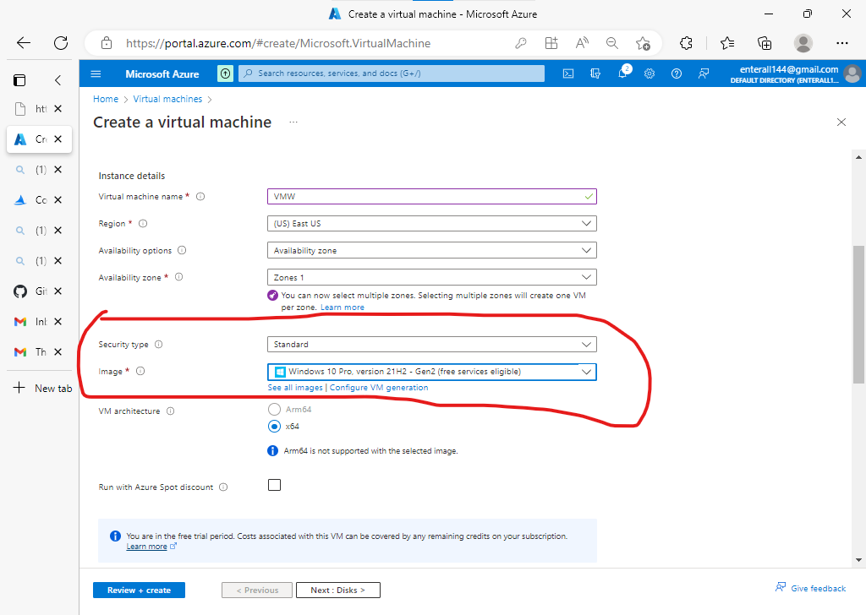Click the See all images link

[294, 387]
